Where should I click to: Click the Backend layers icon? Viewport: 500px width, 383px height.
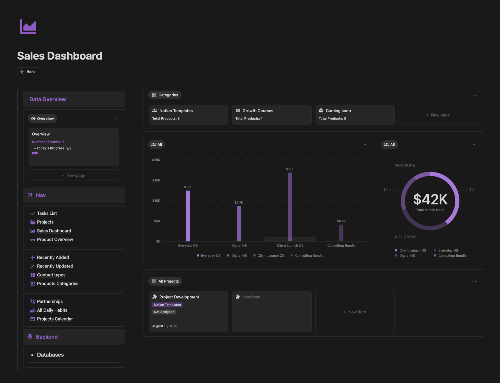(x=30, y=336)
